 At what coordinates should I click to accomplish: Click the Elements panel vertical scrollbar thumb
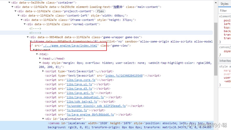point(216,49)
